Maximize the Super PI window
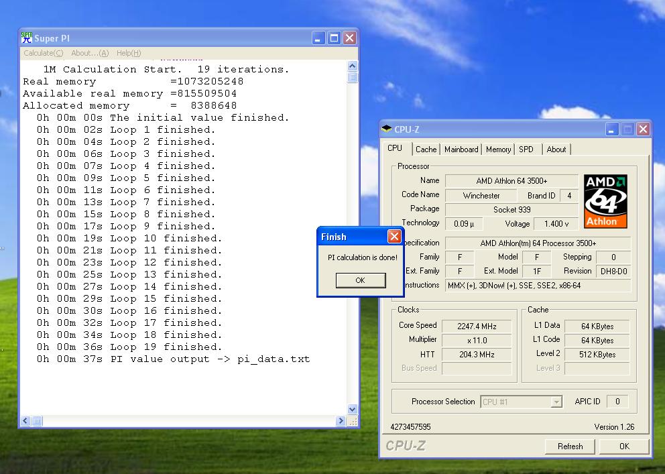This screenshot has height=474, width=665. pyautogui.click(x=334, y=38)
